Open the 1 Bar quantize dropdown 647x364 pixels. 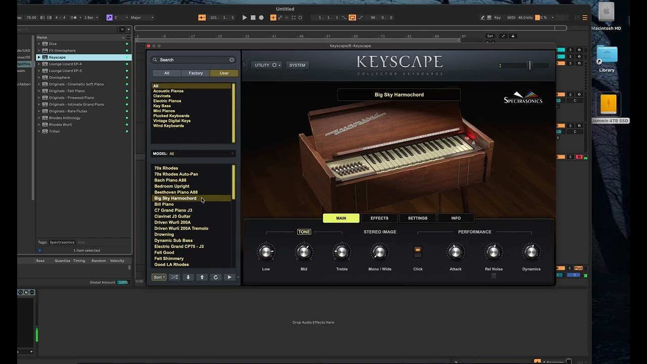tap(91, 18)
